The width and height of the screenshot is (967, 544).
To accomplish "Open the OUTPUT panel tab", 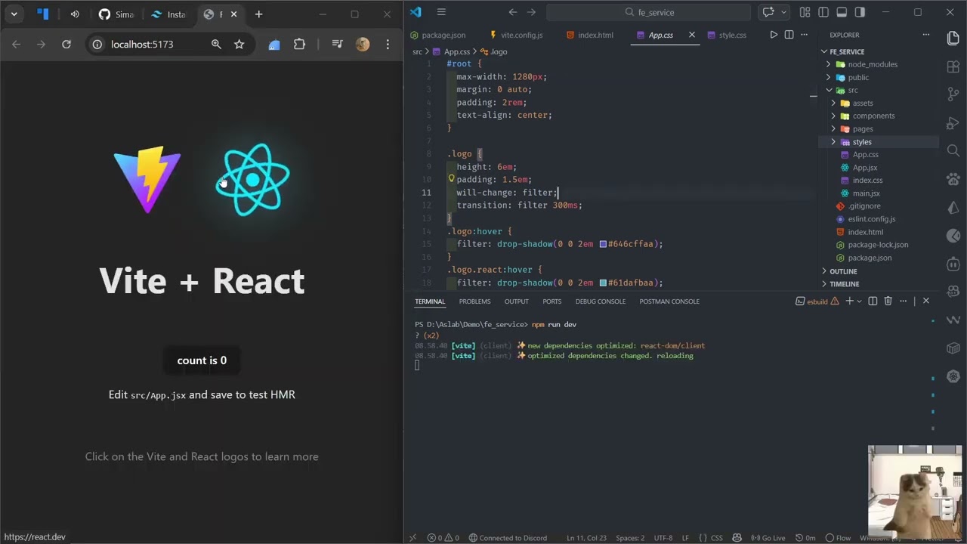I will click(516, 301).
